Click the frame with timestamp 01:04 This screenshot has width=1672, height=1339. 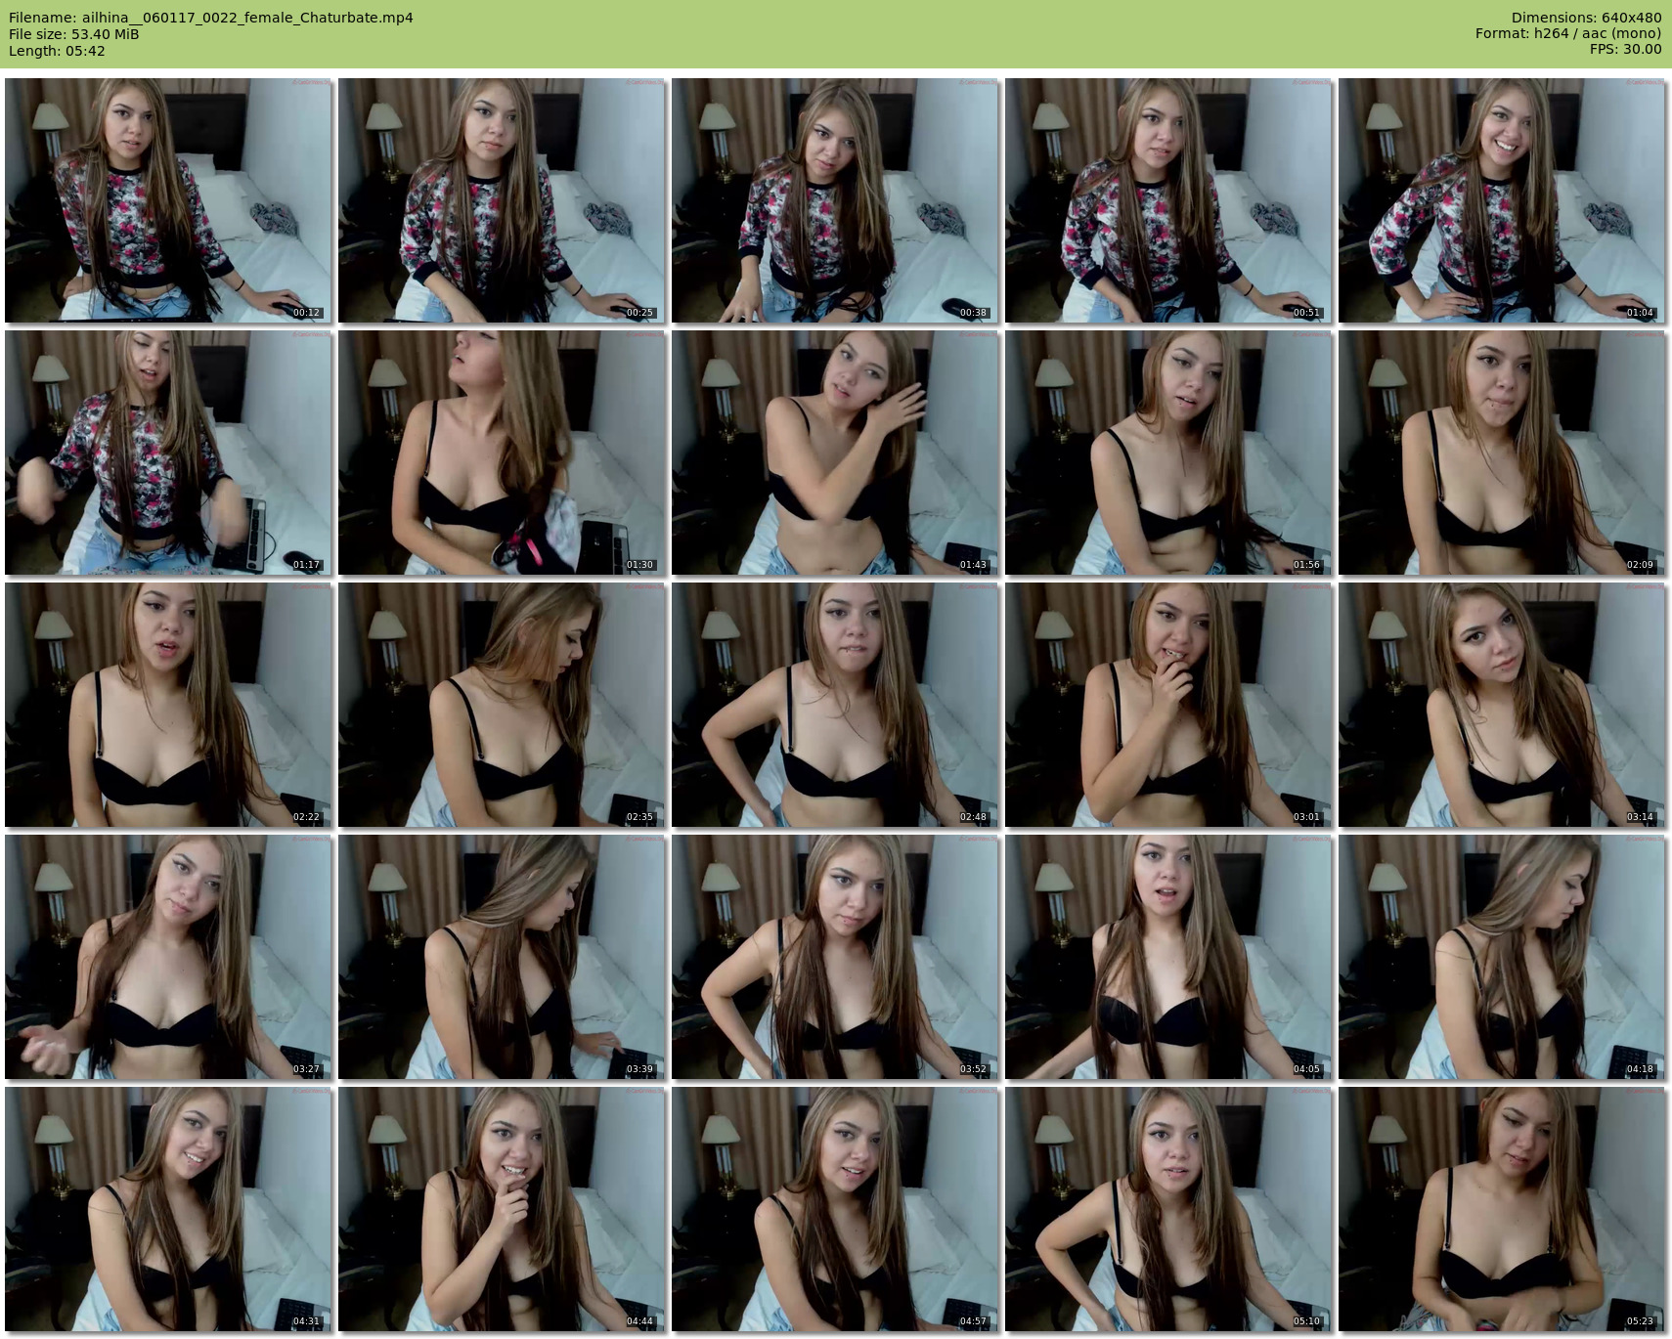click(x=1502, y=200)
